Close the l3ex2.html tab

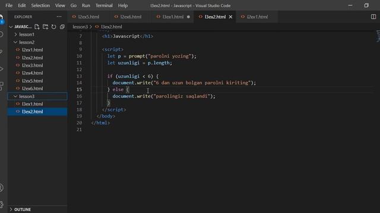230,17
